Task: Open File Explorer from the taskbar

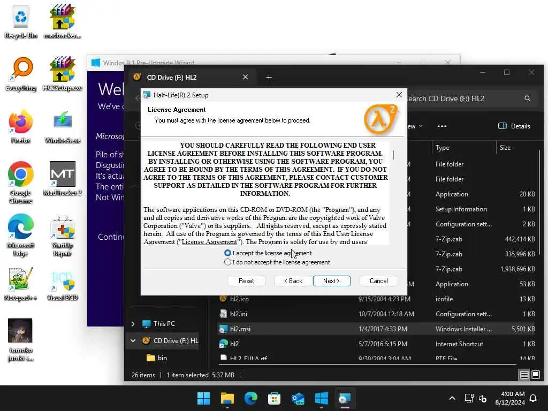Action: coord(227,398)
